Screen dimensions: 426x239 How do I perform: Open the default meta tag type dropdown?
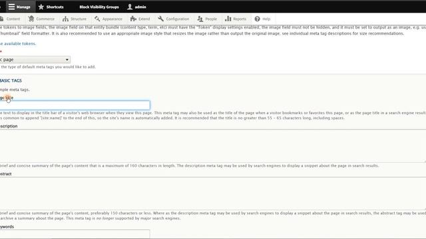35,59
